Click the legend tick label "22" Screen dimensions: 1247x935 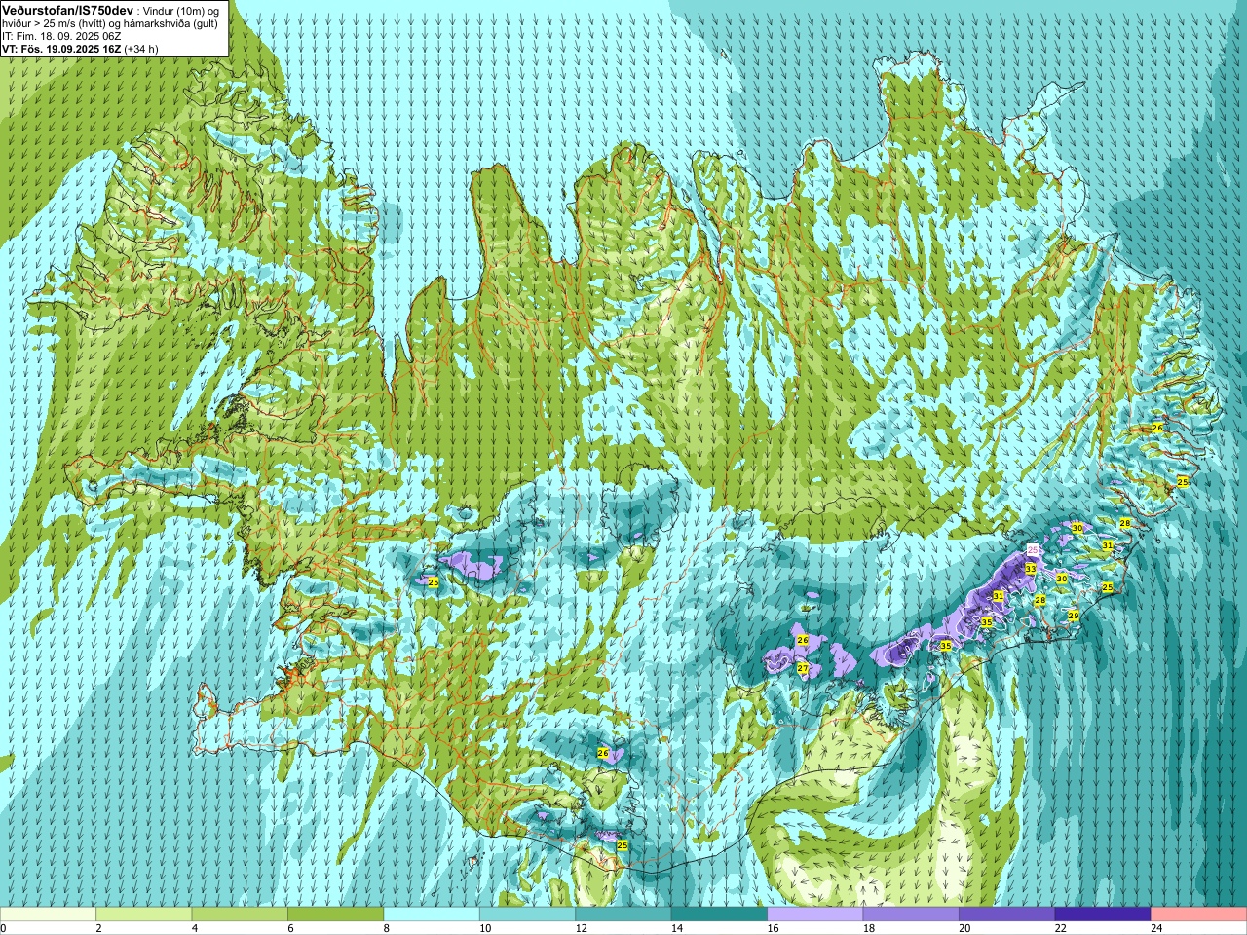pyautogui.click(x=1060, y=928)
